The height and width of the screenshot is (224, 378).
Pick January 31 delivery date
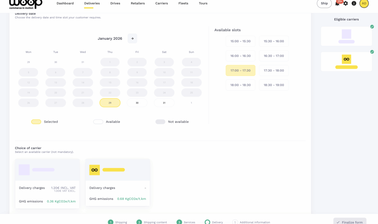(x=164, y=103)
